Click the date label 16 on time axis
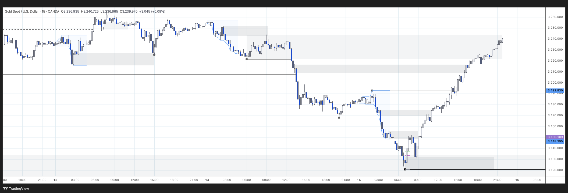 pyautogui.click(x=517, y=180)
